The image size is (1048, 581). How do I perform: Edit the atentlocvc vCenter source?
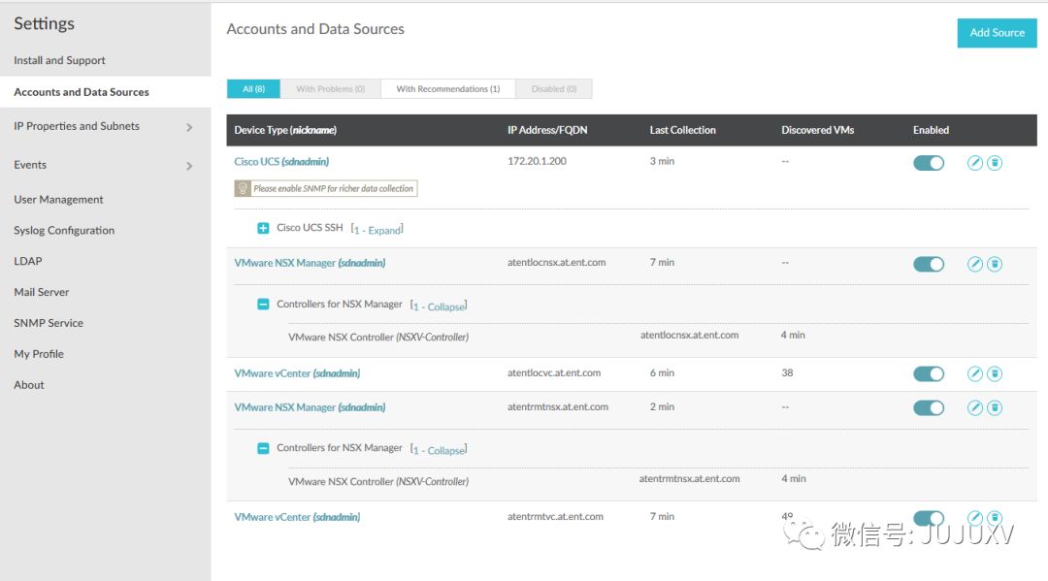pyautogui.click(x=974, y=374)
